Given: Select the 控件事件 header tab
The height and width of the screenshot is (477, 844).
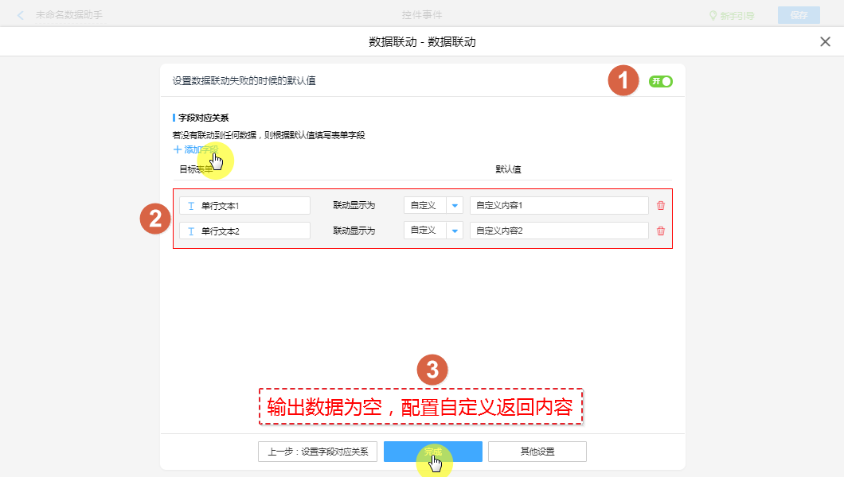Looking at the screenshot, I should [422, 15].
